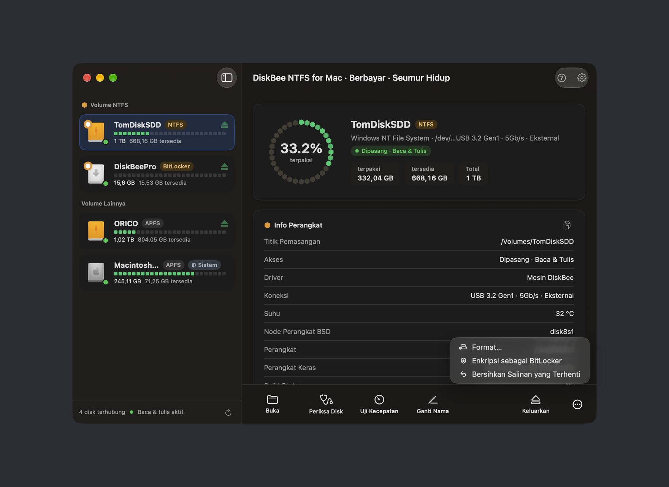
Task: Run Periksa Disk check
Action: click(x=326, y=404)
